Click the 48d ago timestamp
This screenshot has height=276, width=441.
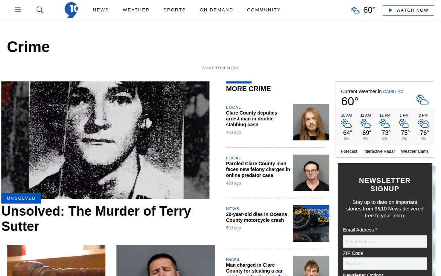click(x=234, y=132)
